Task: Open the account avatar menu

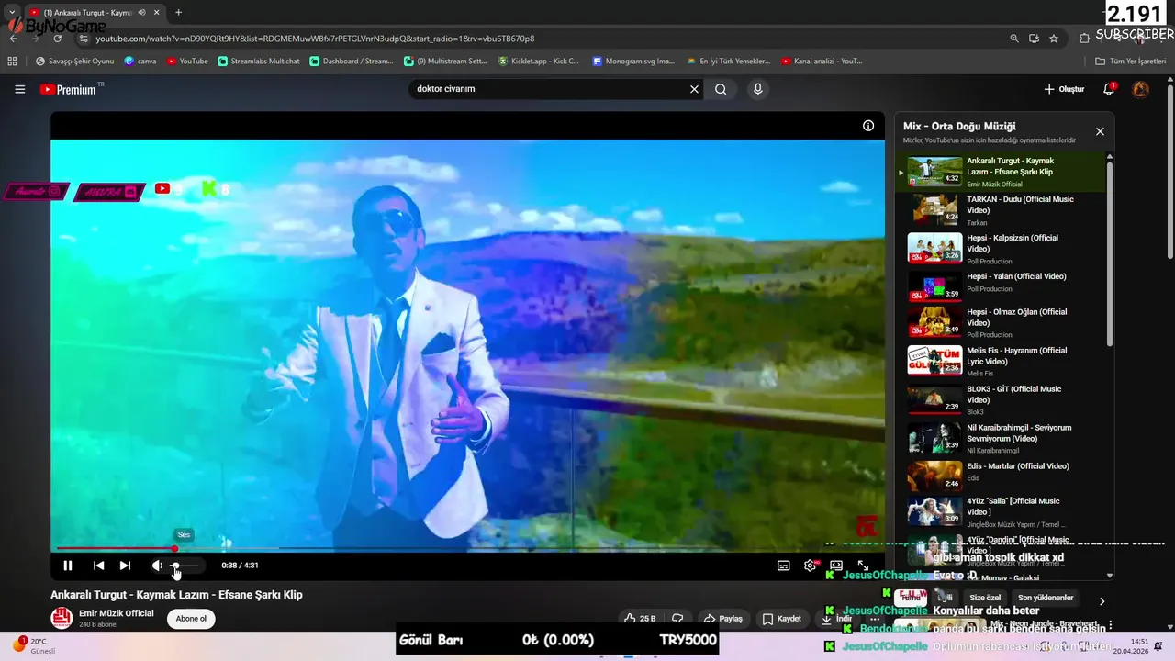Action: [1141, 89]
